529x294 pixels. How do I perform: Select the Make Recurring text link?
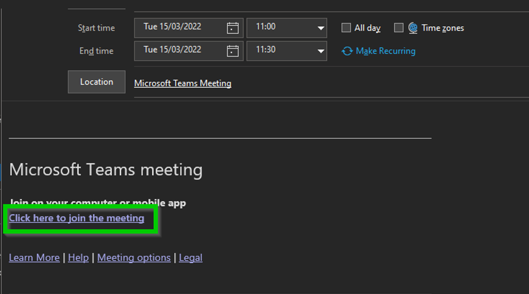(x=386, y=51)
